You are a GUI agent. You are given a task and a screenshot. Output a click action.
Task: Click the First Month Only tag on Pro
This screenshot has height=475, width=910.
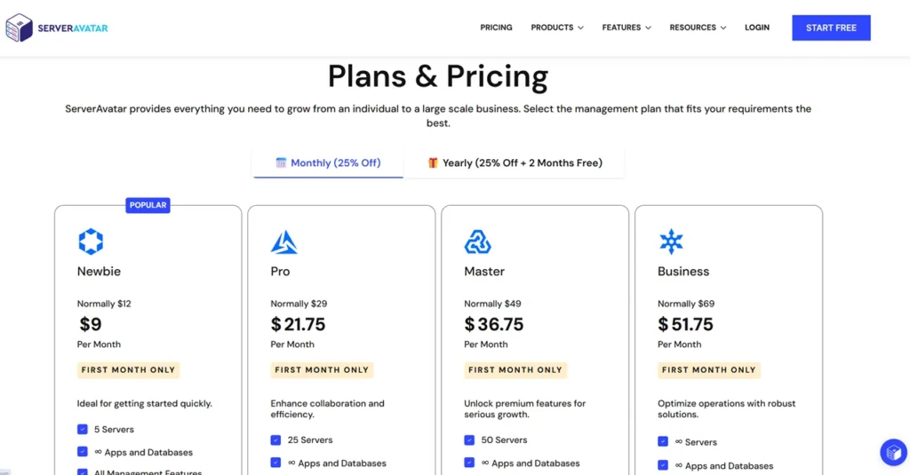[x=322, y=370]
